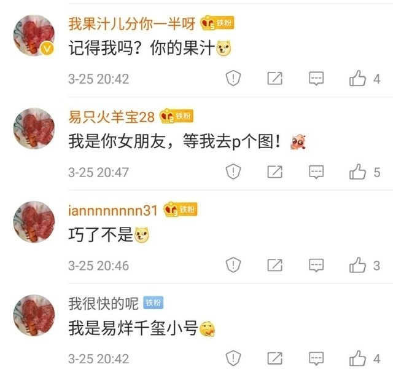The image size is (393, 375).
Task: Reply to iannnnnnn31's comment via the comment icon
Action: tap(316, 265)
